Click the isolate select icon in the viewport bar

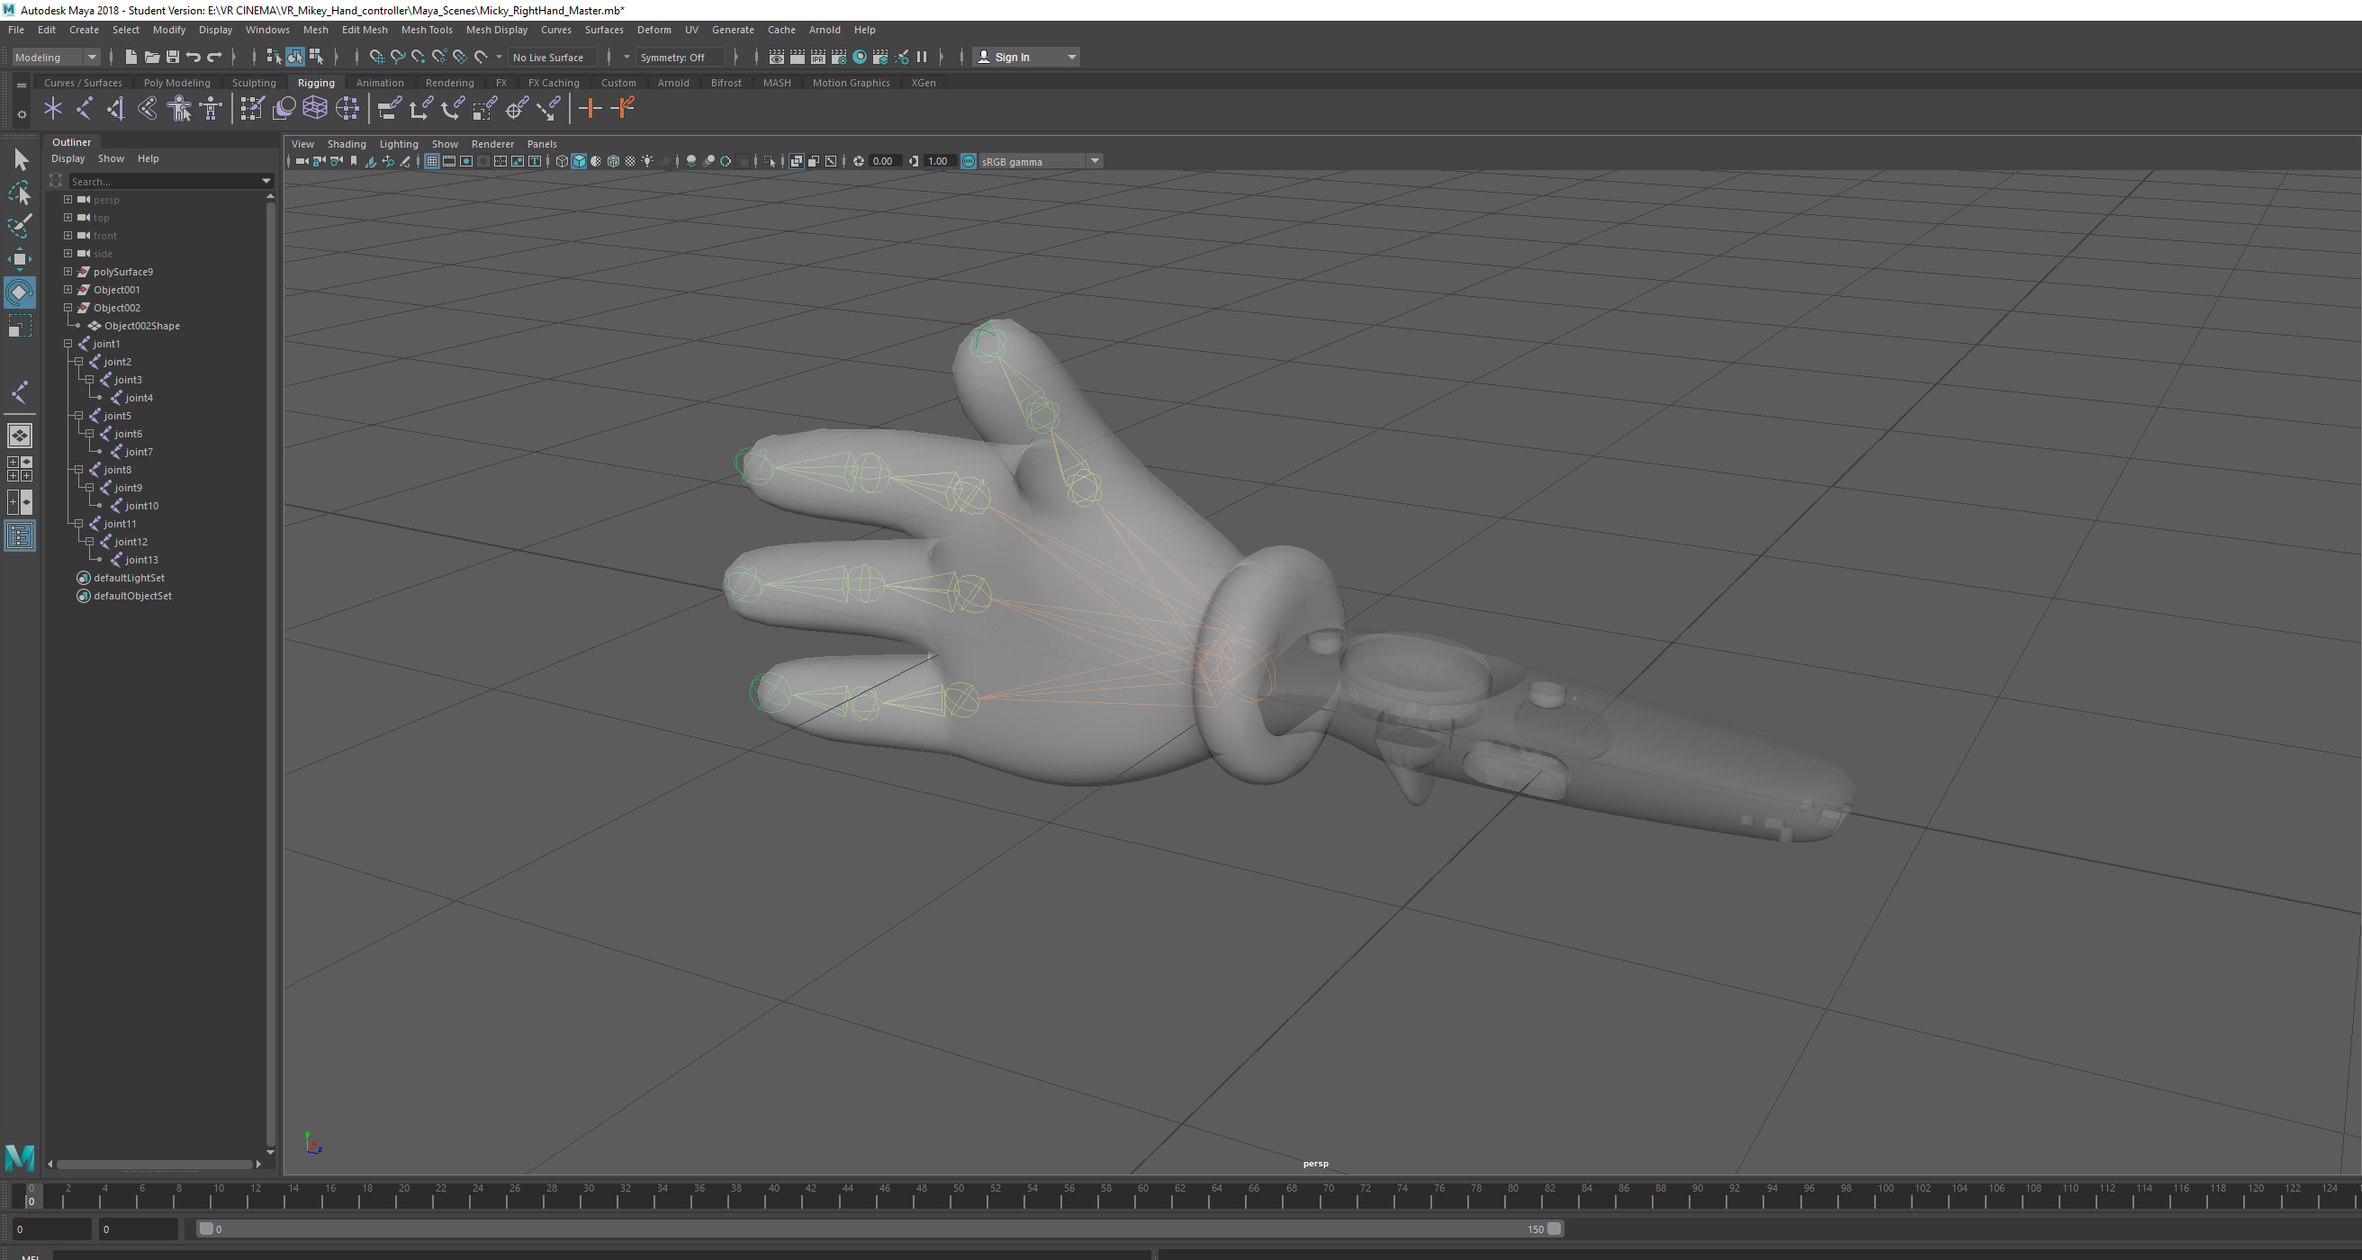click(771, 161)
